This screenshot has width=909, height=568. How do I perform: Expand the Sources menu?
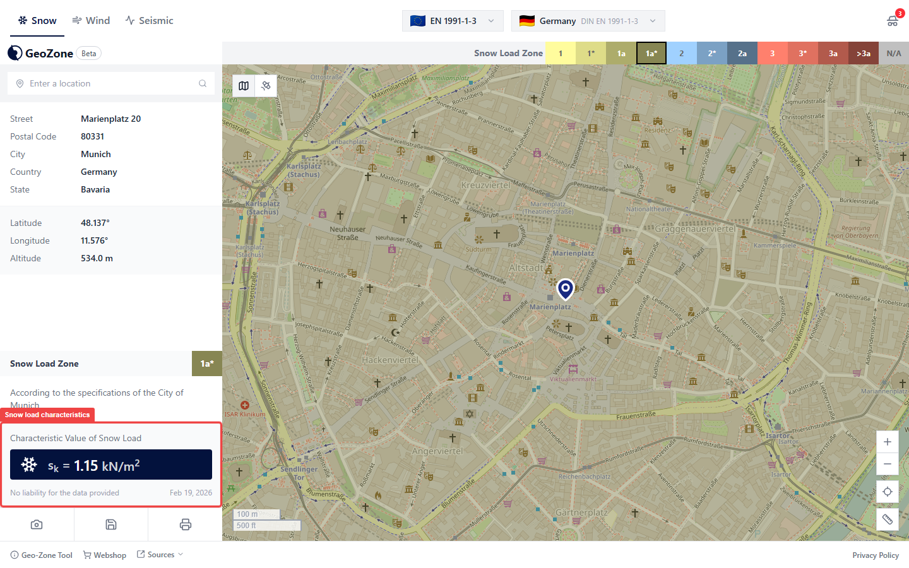(160, 555)
